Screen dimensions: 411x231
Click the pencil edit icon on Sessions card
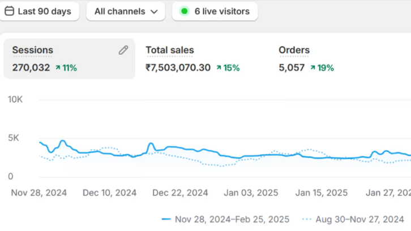click(x=123, y=50)
